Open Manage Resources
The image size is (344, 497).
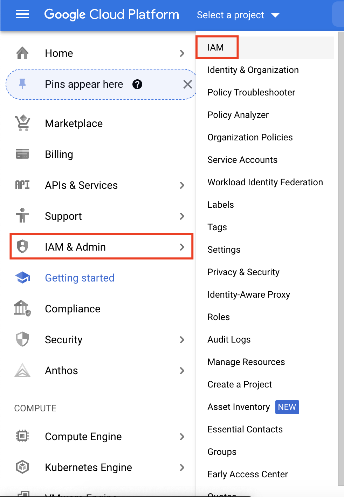(246, 362)
